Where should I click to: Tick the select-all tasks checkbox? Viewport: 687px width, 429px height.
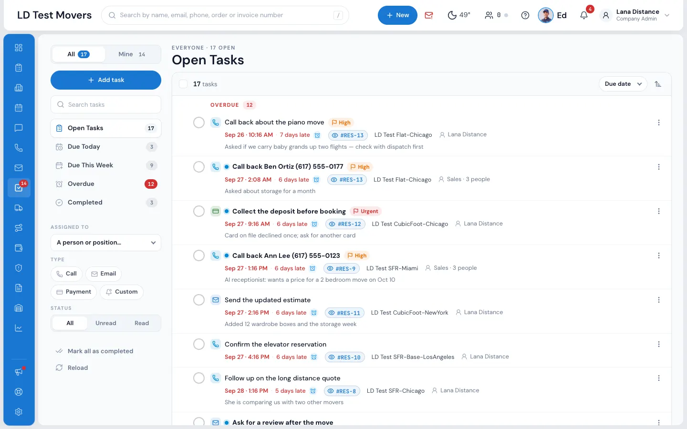[x=183, y=84]
